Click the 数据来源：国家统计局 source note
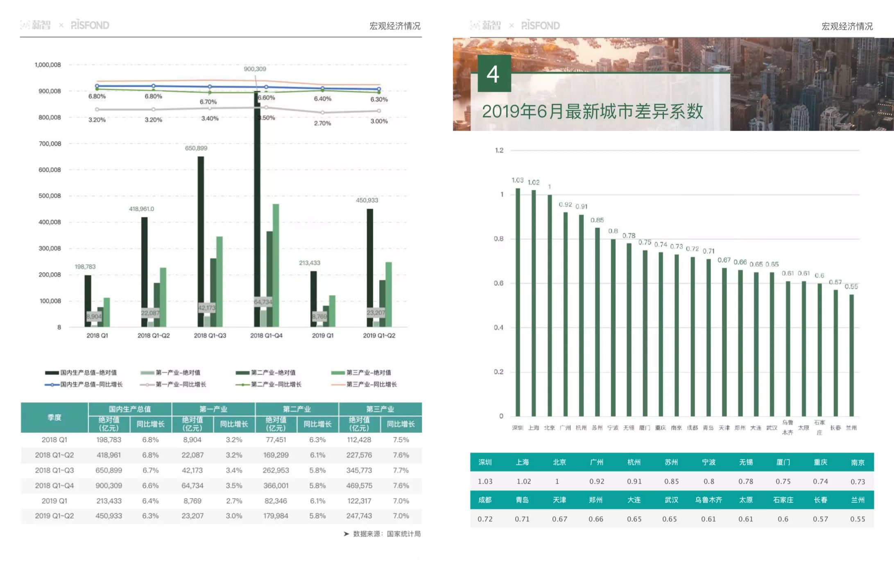894x581 pixels. point(387,534)
